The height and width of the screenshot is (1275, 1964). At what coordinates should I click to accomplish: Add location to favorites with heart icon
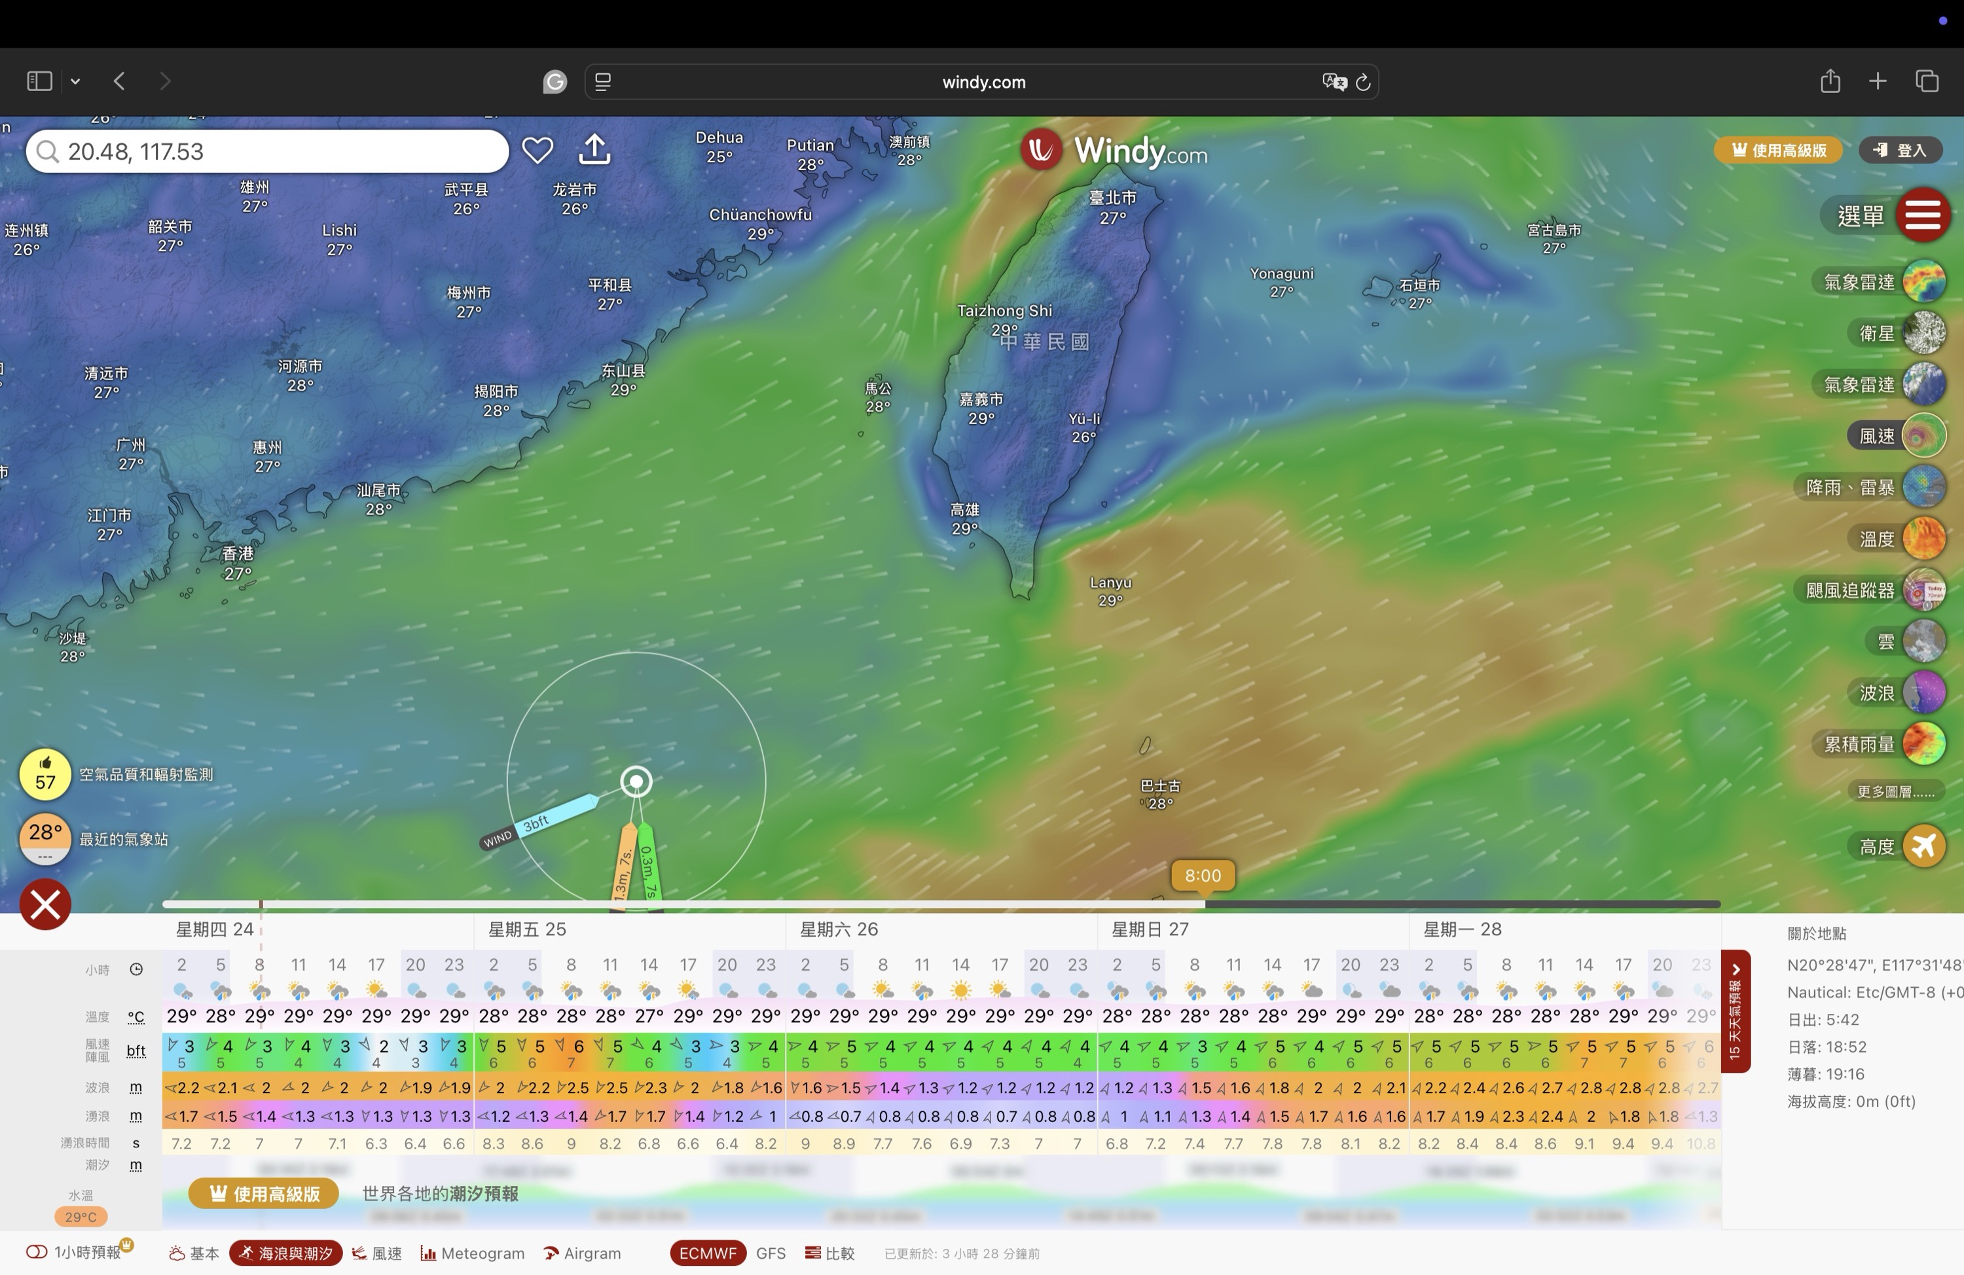point(537,150)
